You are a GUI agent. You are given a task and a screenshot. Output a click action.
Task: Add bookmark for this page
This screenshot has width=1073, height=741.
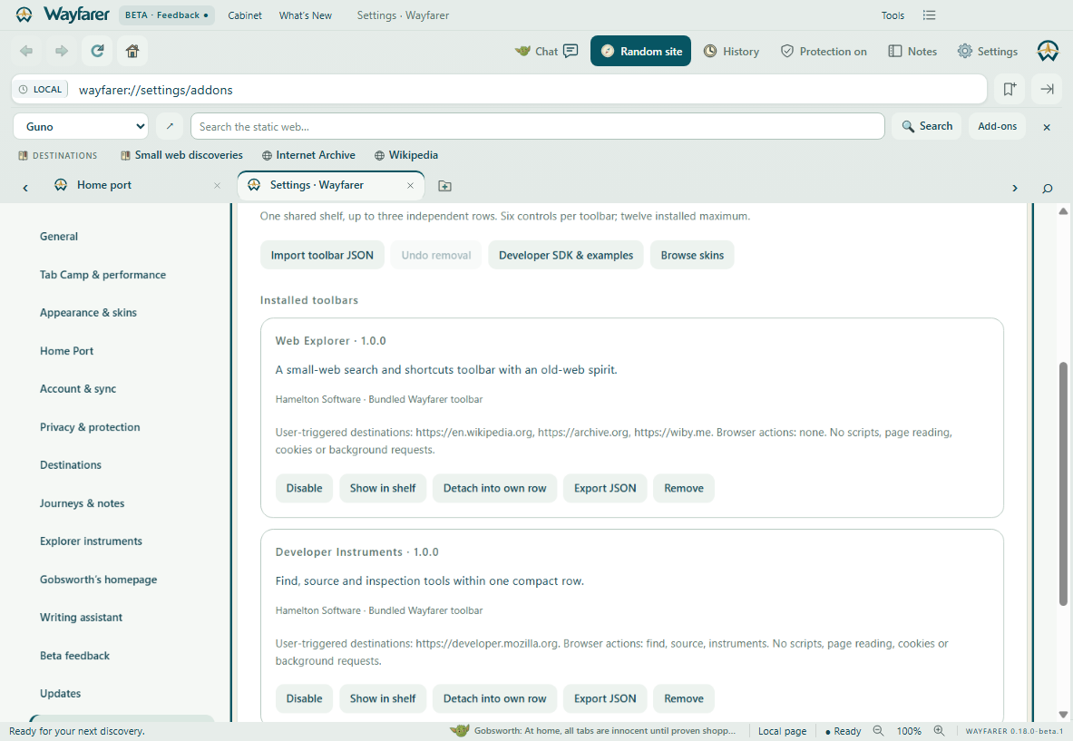[1010, 89]
